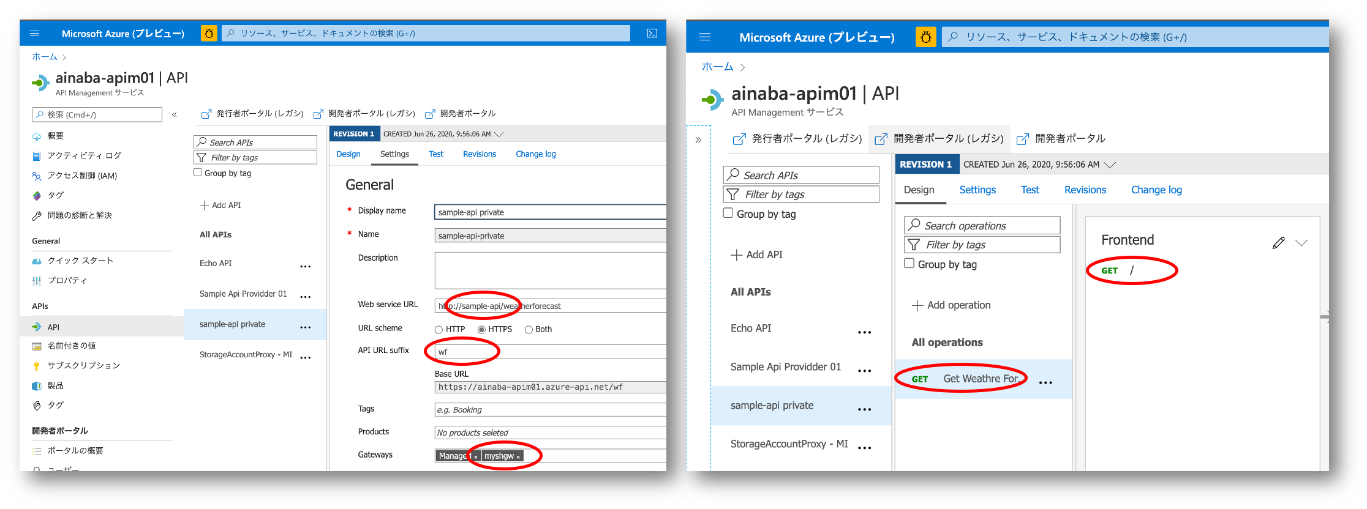Screen dimensions: 1367x509
Task: Open タグ under APIs in sidebar
Action: (x=56, y=406)
